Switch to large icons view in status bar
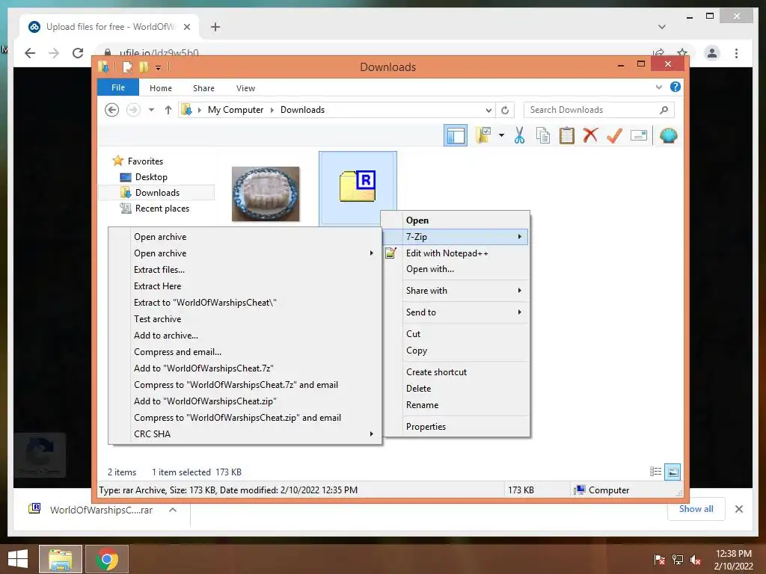The image size is (766, 574). coord(672,472)
